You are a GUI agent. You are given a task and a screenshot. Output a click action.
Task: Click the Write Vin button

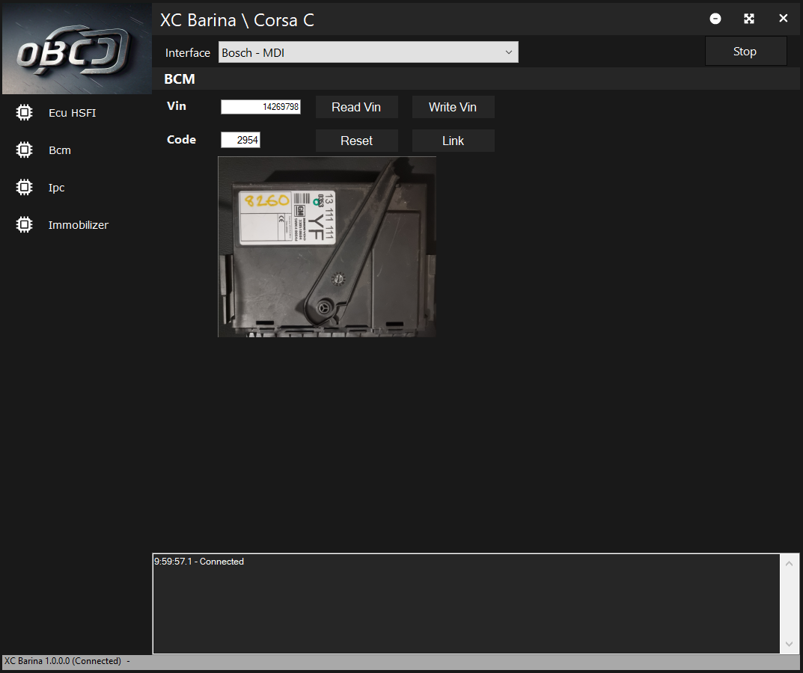(x=453, y=107)
